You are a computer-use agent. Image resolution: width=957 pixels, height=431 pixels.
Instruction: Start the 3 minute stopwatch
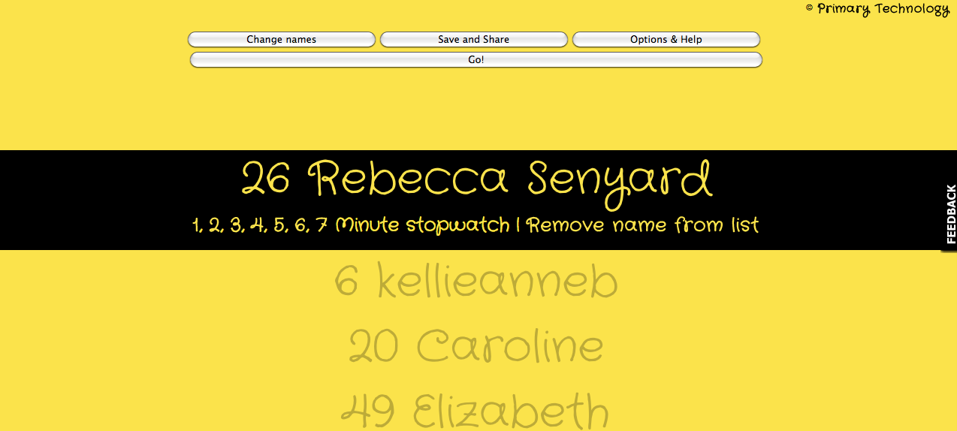pyautogui.click(x=237, y=225)
